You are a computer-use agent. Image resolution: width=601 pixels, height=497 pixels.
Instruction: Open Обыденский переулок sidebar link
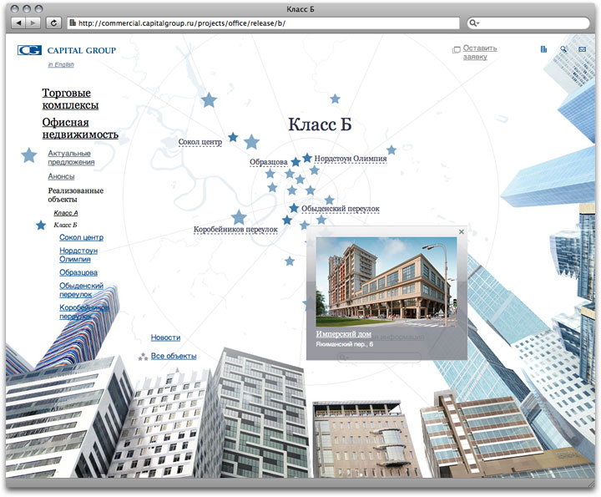click(x=81, y=290)
